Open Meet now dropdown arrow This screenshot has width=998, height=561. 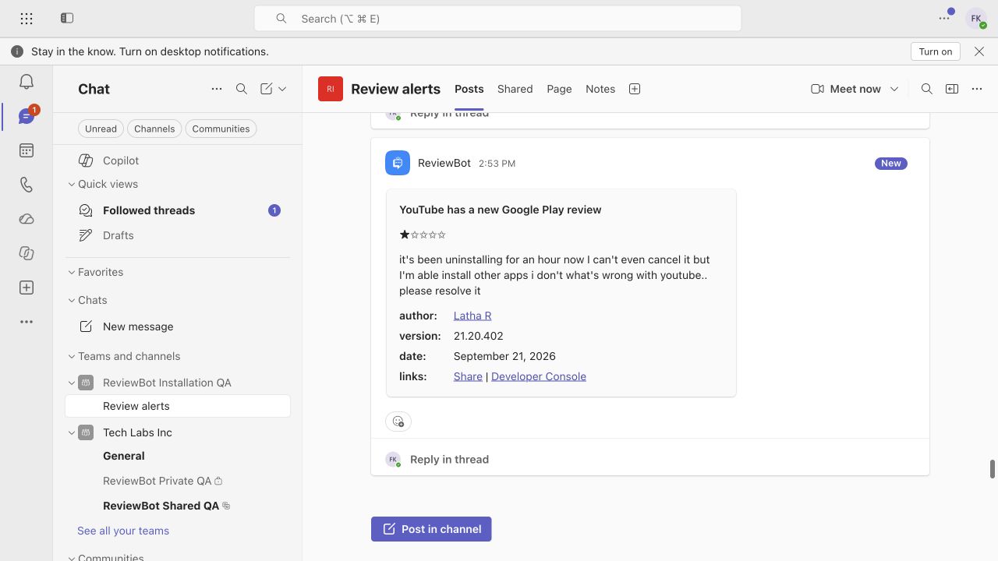pyautogui.click(x=894, y=89)
